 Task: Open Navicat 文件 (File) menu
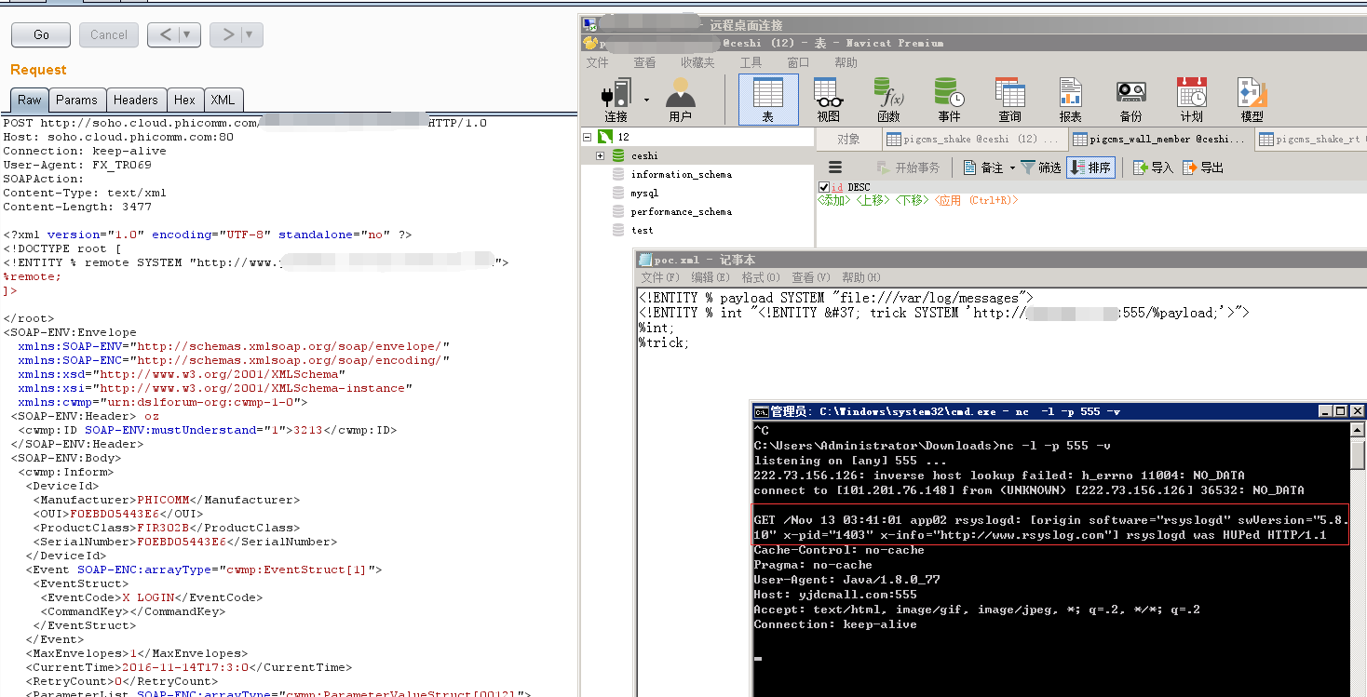(597, 62)
